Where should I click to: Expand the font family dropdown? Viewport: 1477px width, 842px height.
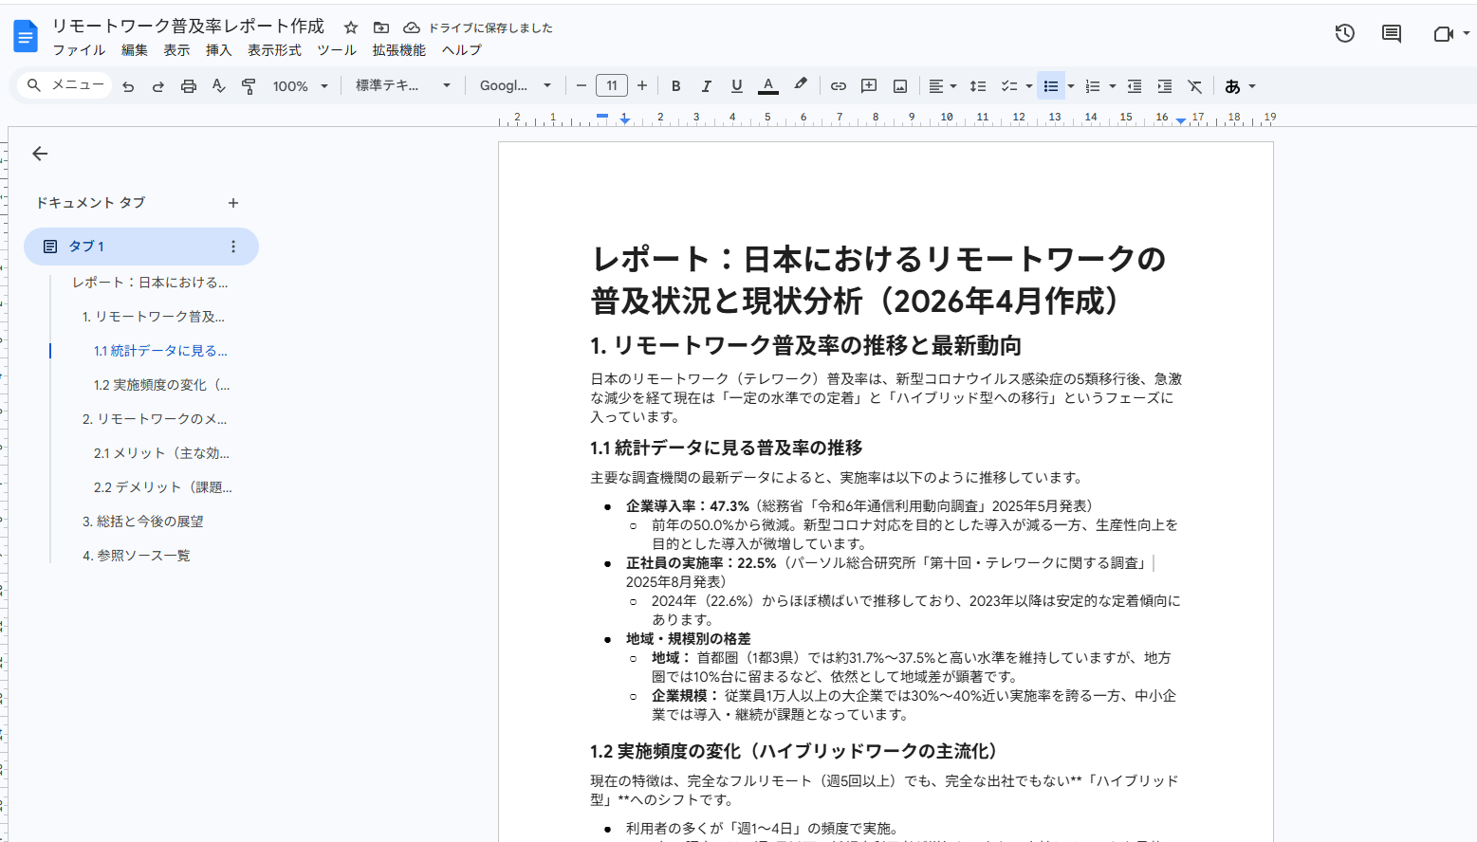click(514, 86)
